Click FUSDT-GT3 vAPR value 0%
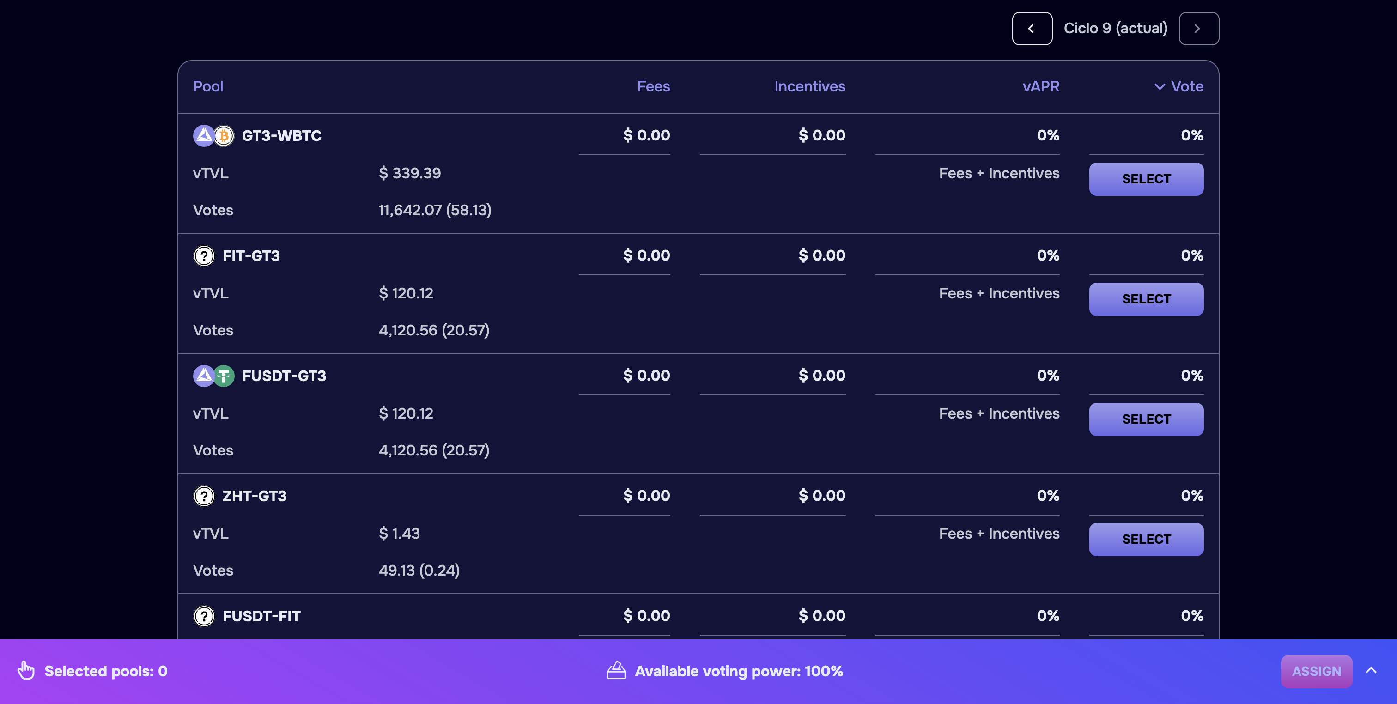The width and height of the screenshot is (1397, 704). [1048, 376]
